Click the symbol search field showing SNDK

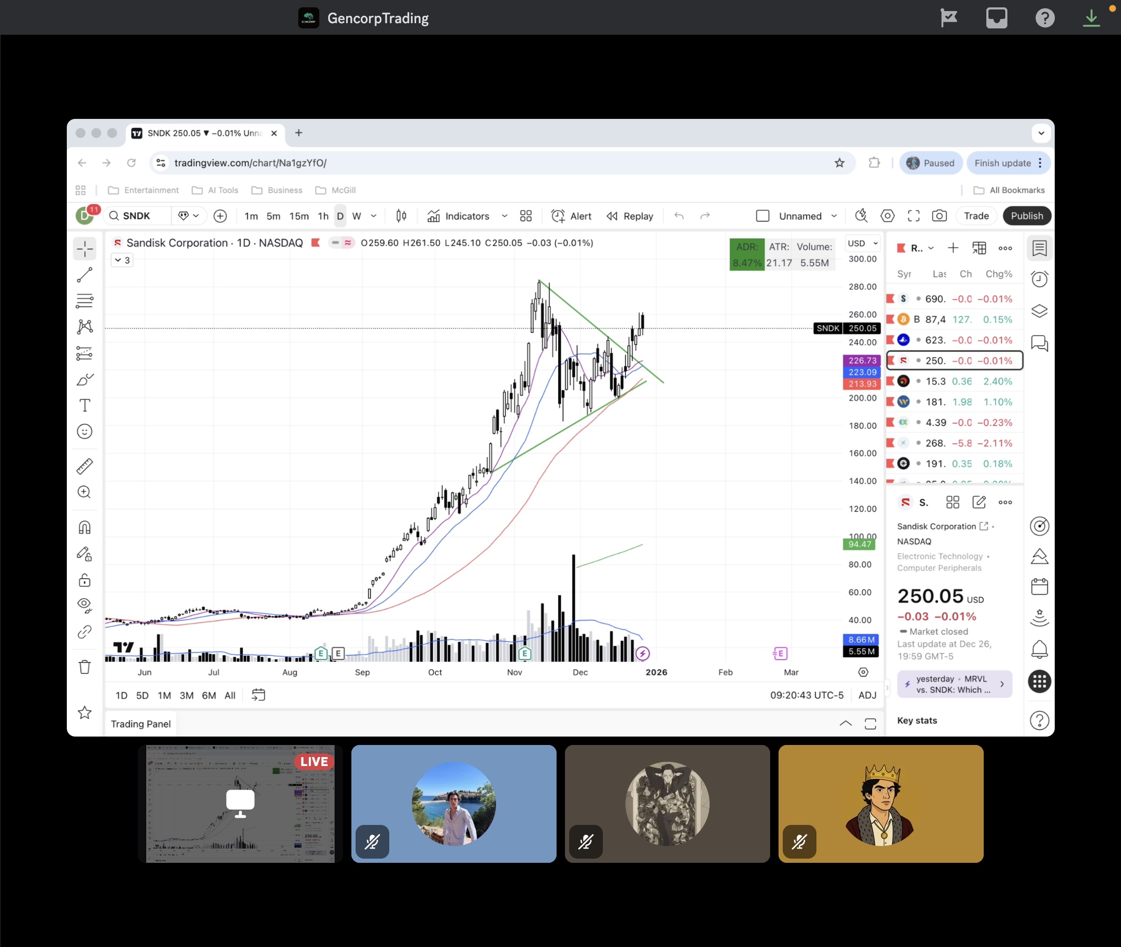pos(137,216)
